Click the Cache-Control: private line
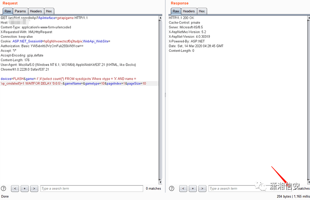Screen dimensions: 310x200 pos(184,23)
